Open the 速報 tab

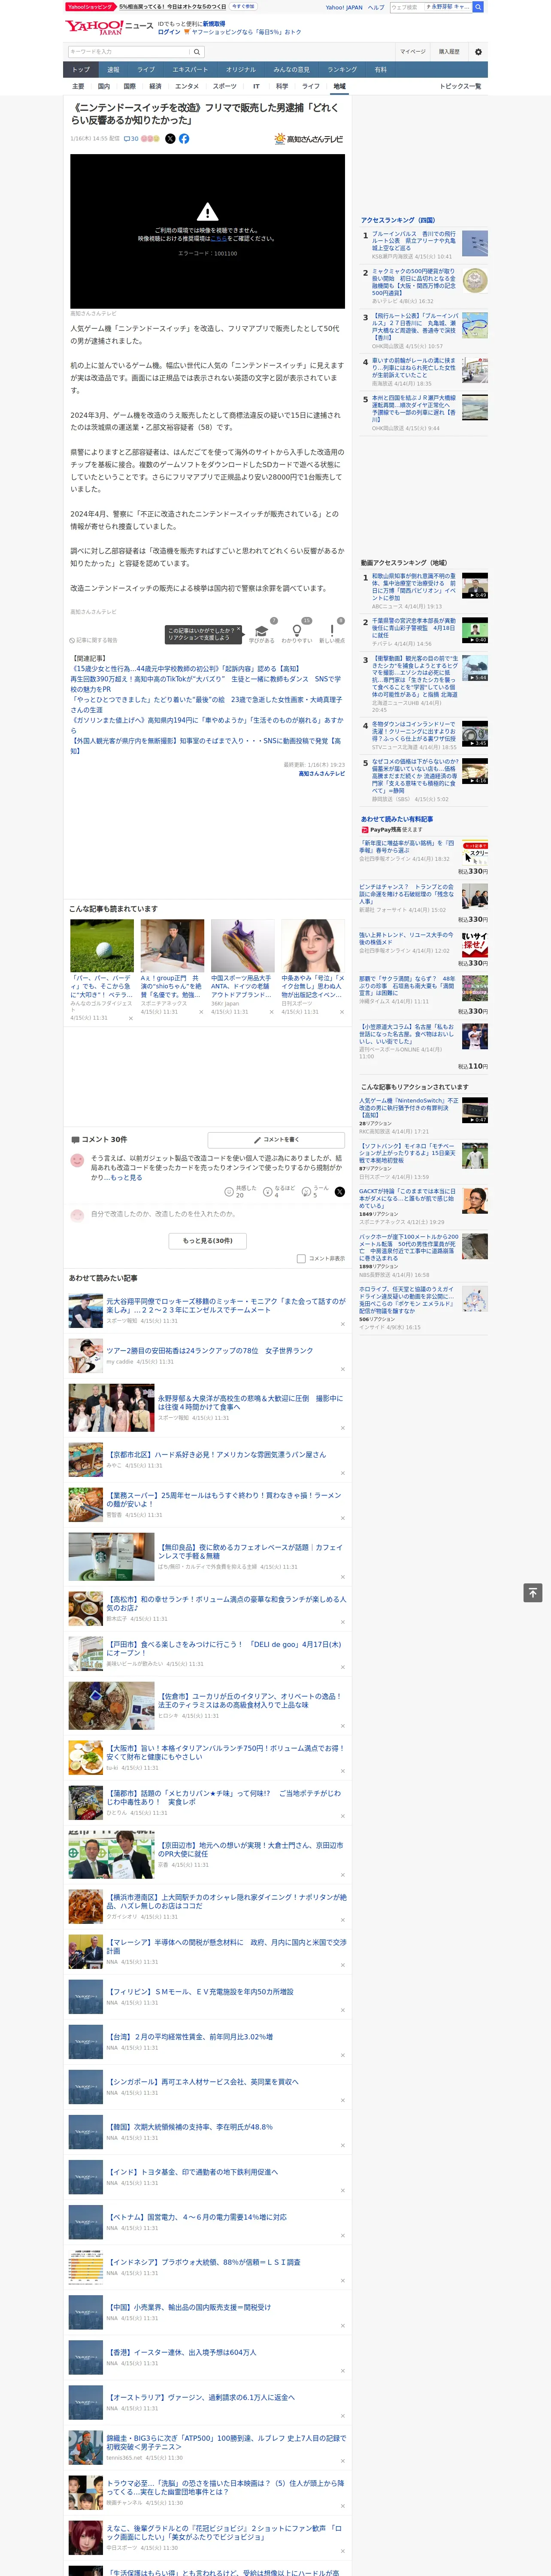click(113, 70)
